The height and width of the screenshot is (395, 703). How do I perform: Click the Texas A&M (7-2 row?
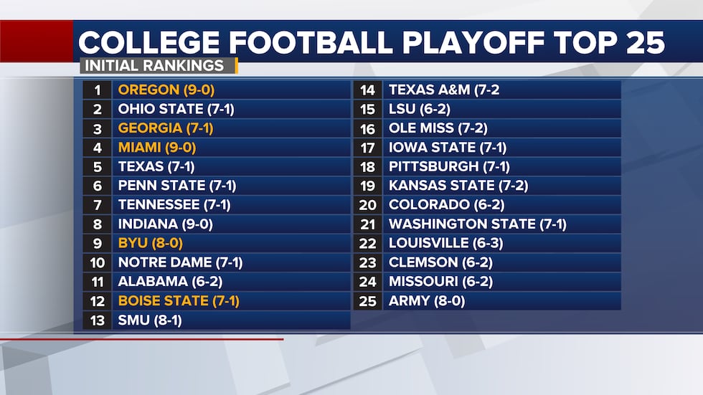pyautogui.click(x=487, y=90)
